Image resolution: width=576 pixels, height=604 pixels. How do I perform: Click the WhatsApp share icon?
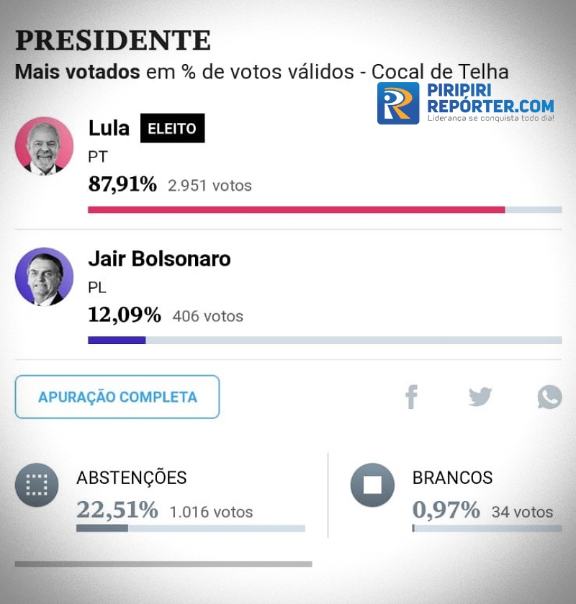549,397
